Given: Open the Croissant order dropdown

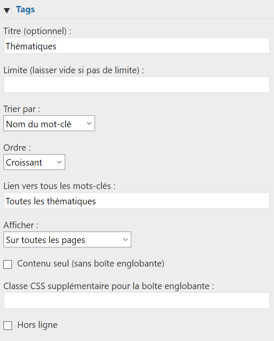Looking at the screenshot, I should [x=34, y=162].
